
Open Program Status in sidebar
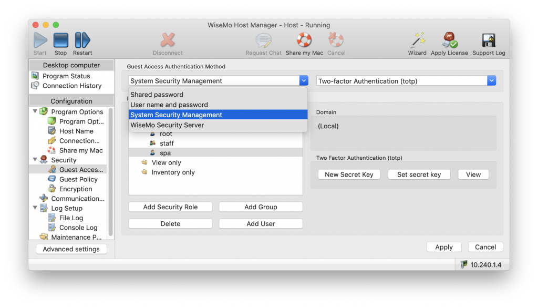tap(66, 76)
